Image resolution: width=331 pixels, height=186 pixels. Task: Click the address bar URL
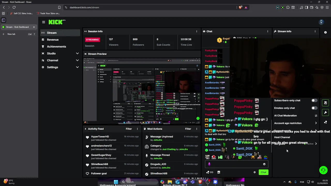pos(84,7)
